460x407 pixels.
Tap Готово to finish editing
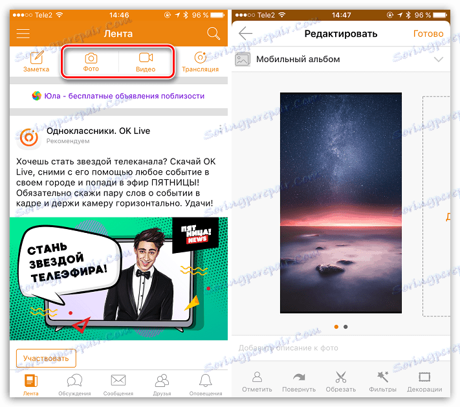pos(428,34)
